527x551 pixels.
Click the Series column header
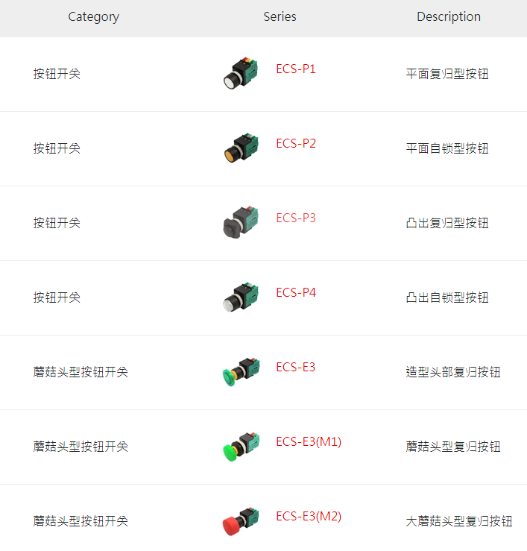(280, 16)
